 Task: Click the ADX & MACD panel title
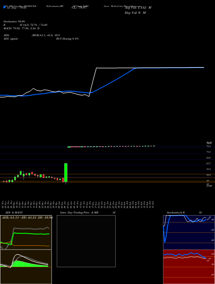pyautogui.click(x=14, y=213)
